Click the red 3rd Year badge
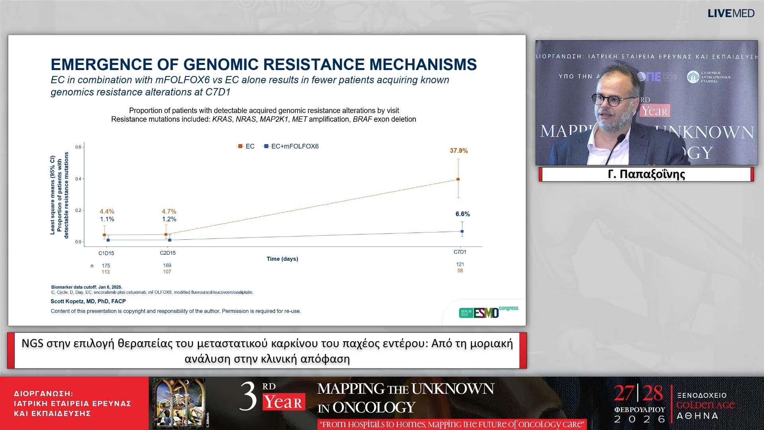 (283, 402)
